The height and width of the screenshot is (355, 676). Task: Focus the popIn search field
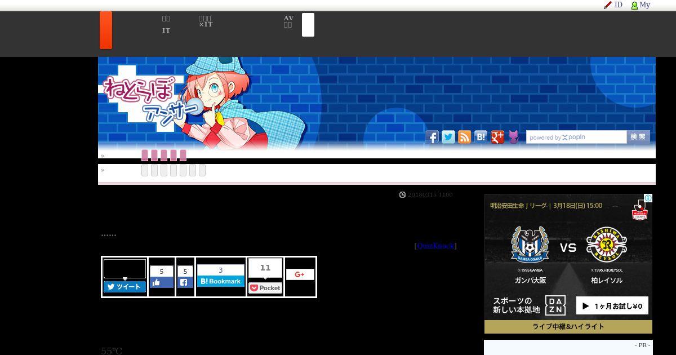(x=576, y=137)
